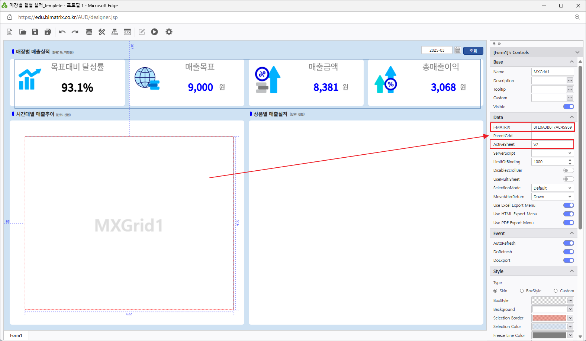Select the Form1 tab at bottom
This screenshot has width=586, height=341.
(16, 335)
